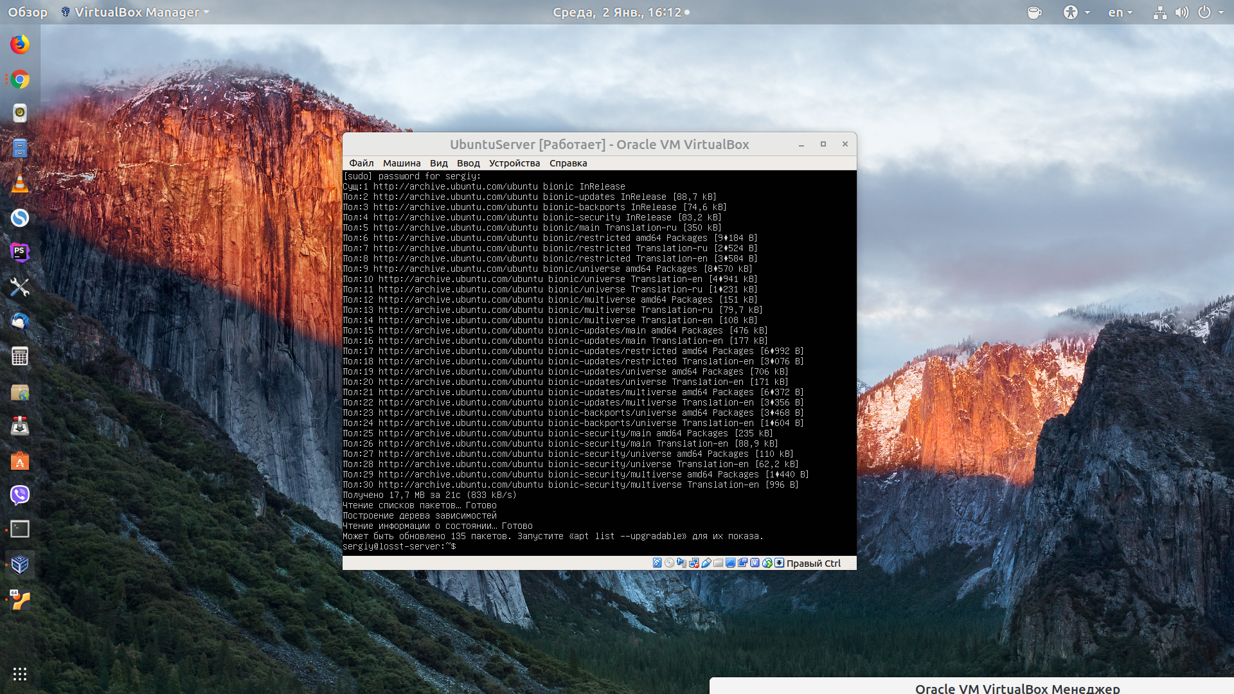The width and height of the screenshot is (1234, 694).
Task: Launch Firefox from the dock
Action: point(20,44)
